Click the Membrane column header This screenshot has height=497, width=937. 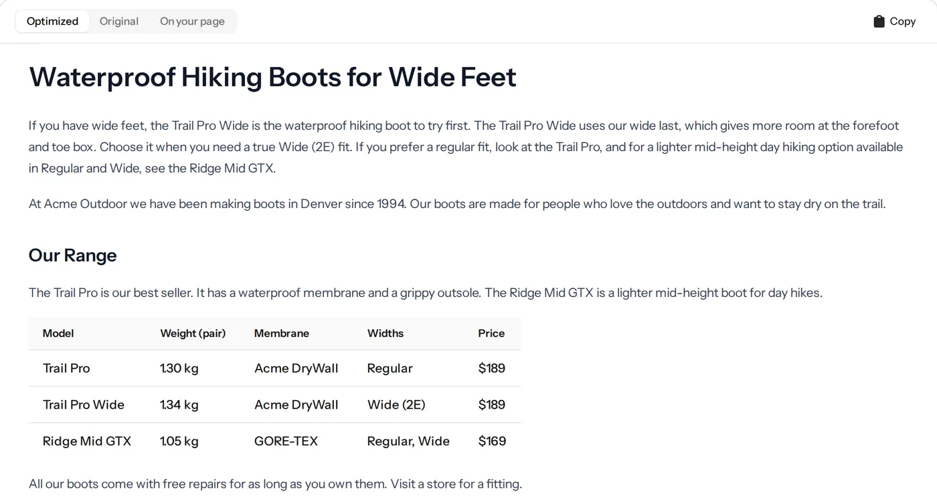click(x=282, y=333)
